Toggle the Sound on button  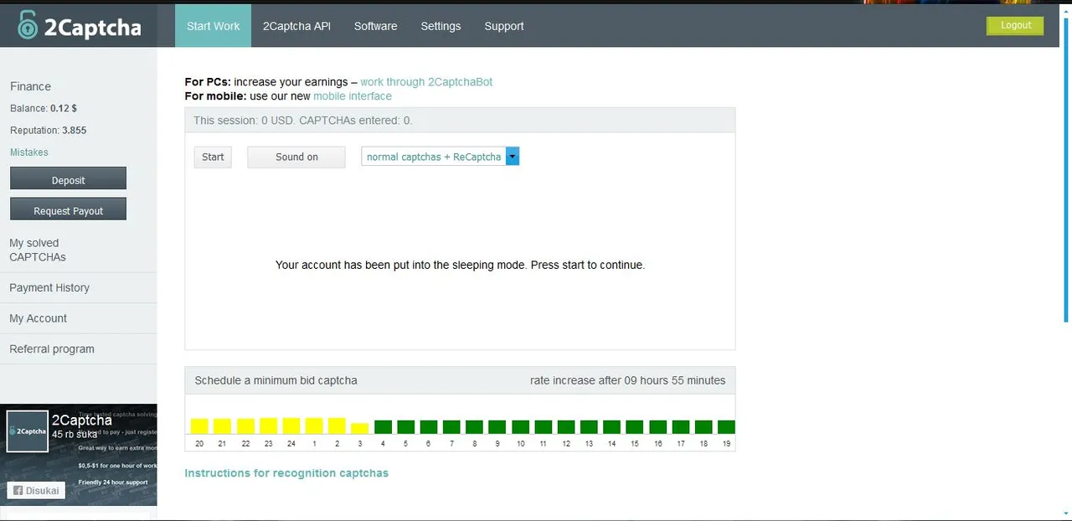[x=296, y=157]
